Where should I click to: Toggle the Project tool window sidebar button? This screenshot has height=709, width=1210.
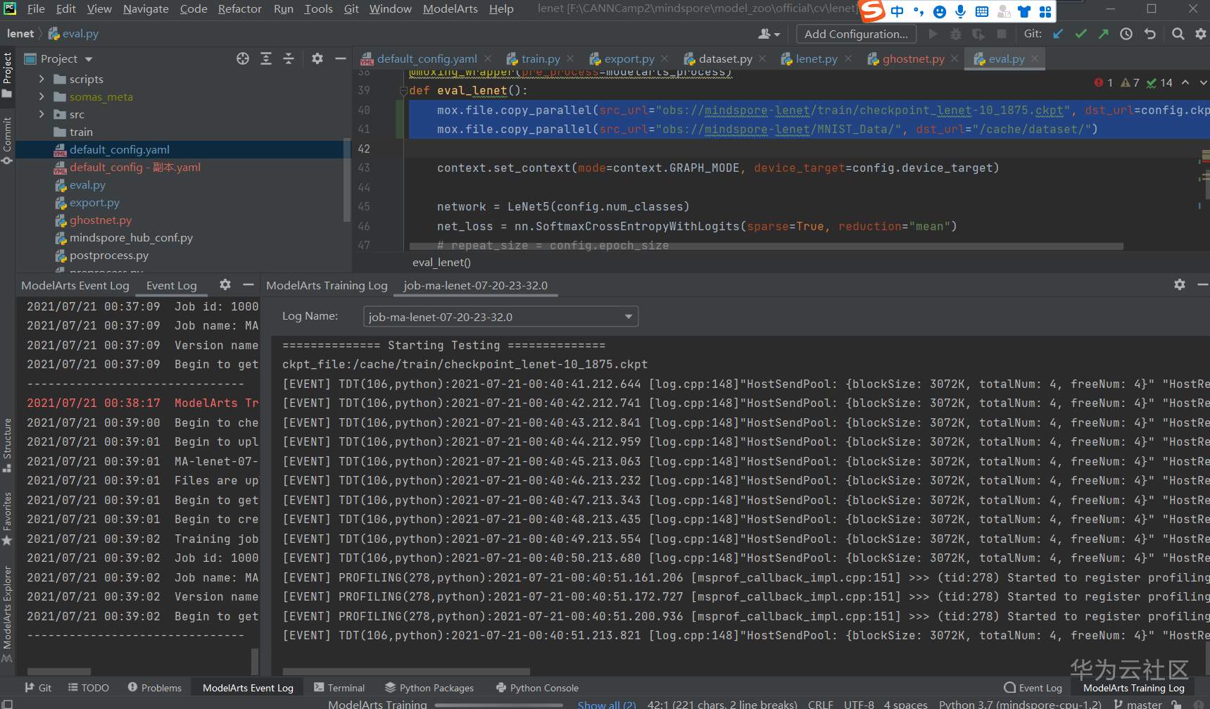pos(8,74)
